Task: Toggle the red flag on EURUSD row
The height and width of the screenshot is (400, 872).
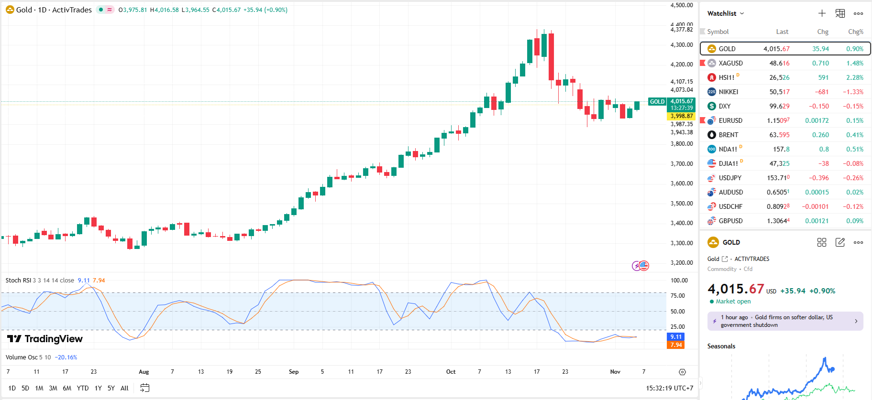Action: (x=703, y=120)
